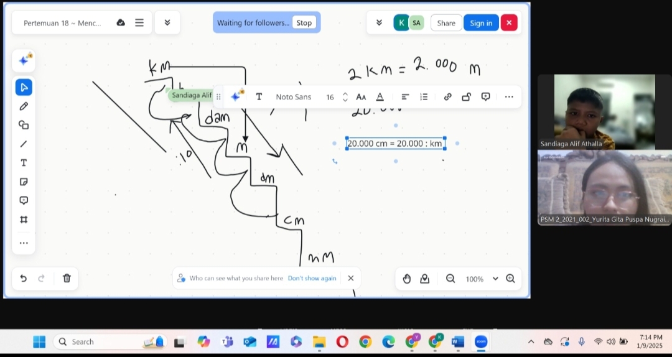Open more options in text toolbar
Viewport: 672px width, 357px height.
click(509, 97)
